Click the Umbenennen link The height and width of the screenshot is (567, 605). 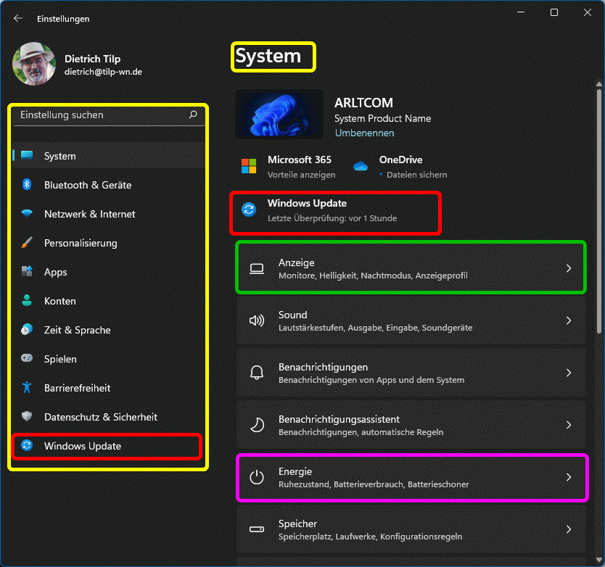pyautogui.click(x=364, y=133)
